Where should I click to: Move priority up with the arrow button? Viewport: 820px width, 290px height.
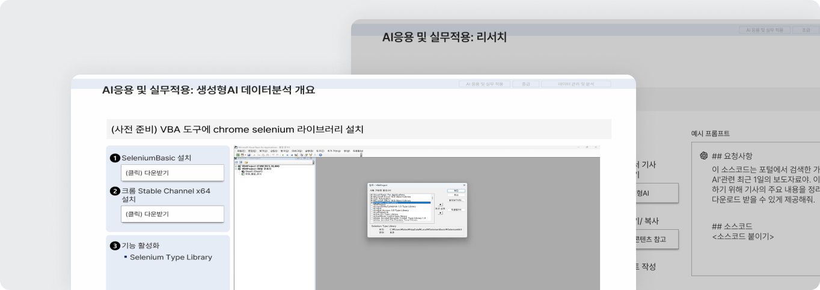pos(441,205)
